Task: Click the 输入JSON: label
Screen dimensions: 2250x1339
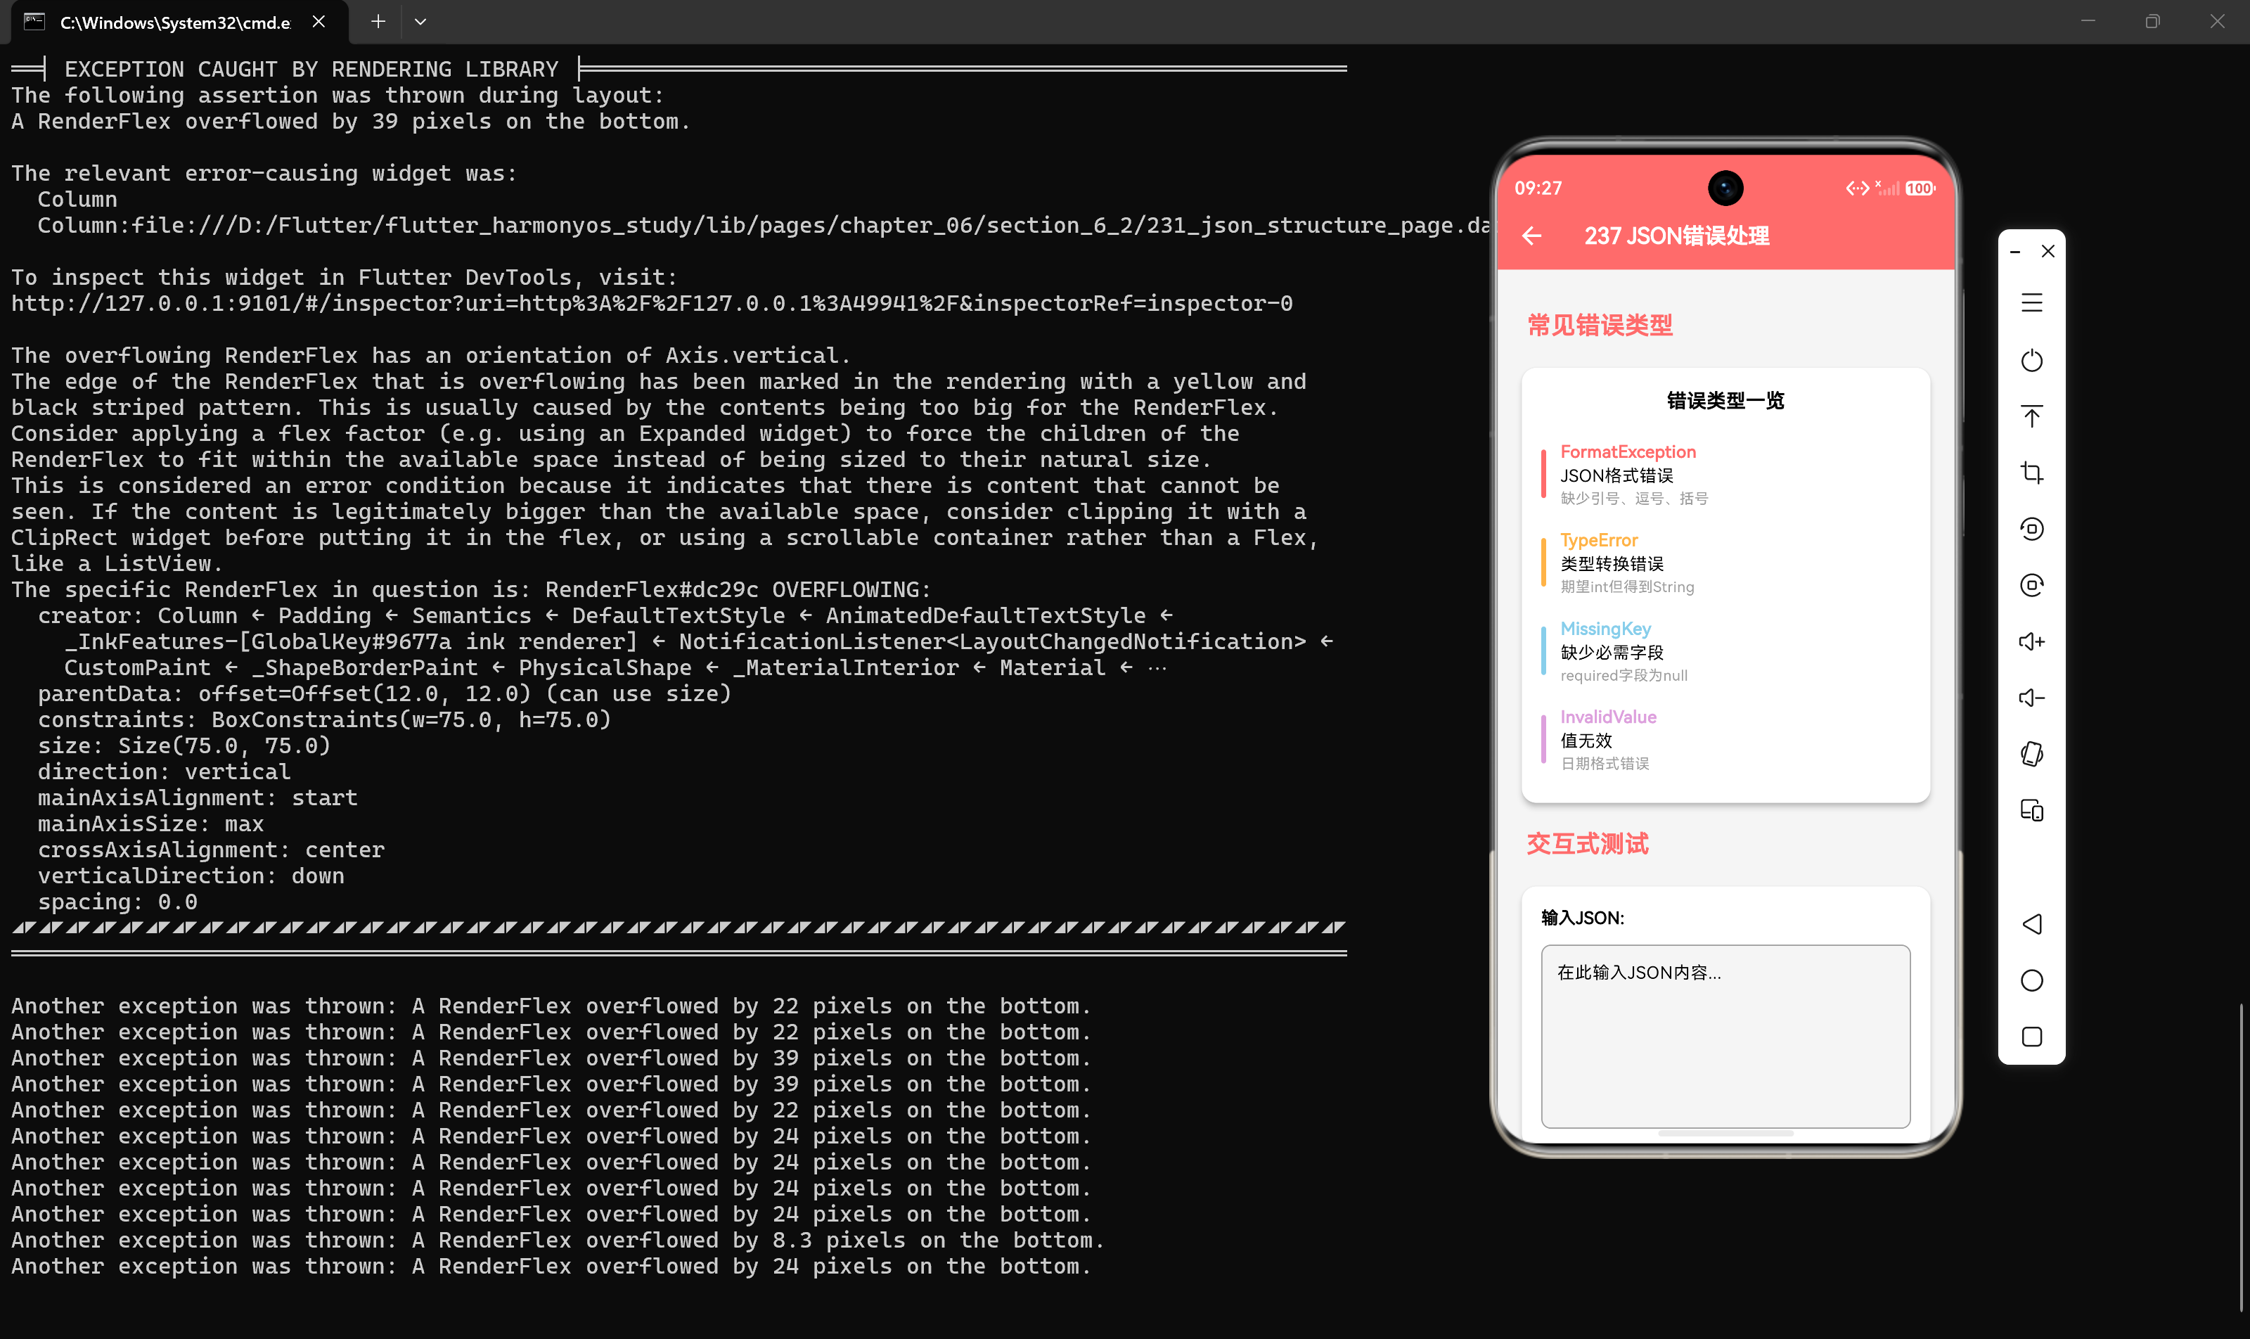Action: pos(1583,918)
